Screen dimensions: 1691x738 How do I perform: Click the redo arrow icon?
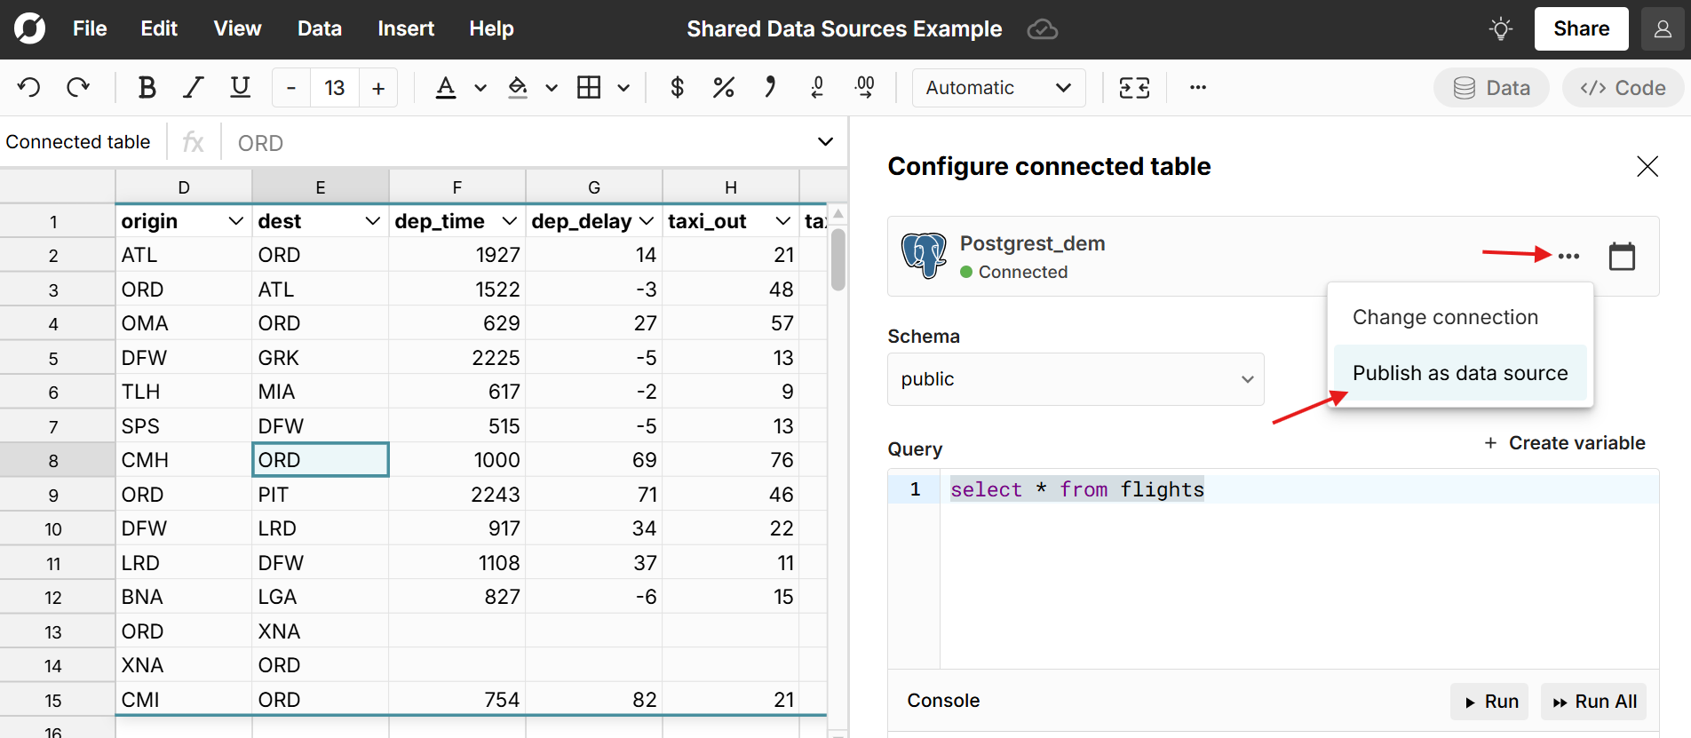click(x=78, y=87)
